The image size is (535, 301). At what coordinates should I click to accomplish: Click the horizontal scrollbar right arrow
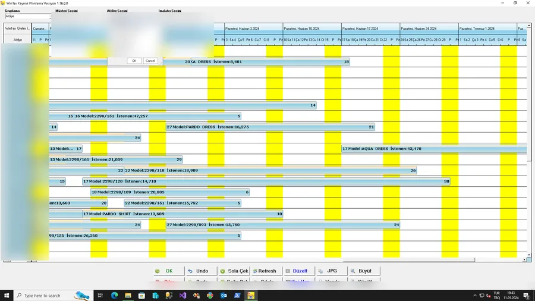[524, 260]
